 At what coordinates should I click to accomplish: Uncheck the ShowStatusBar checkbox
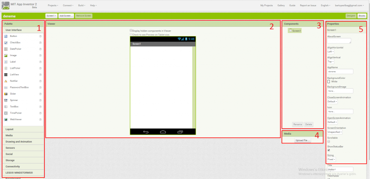(x=328, y=150)
